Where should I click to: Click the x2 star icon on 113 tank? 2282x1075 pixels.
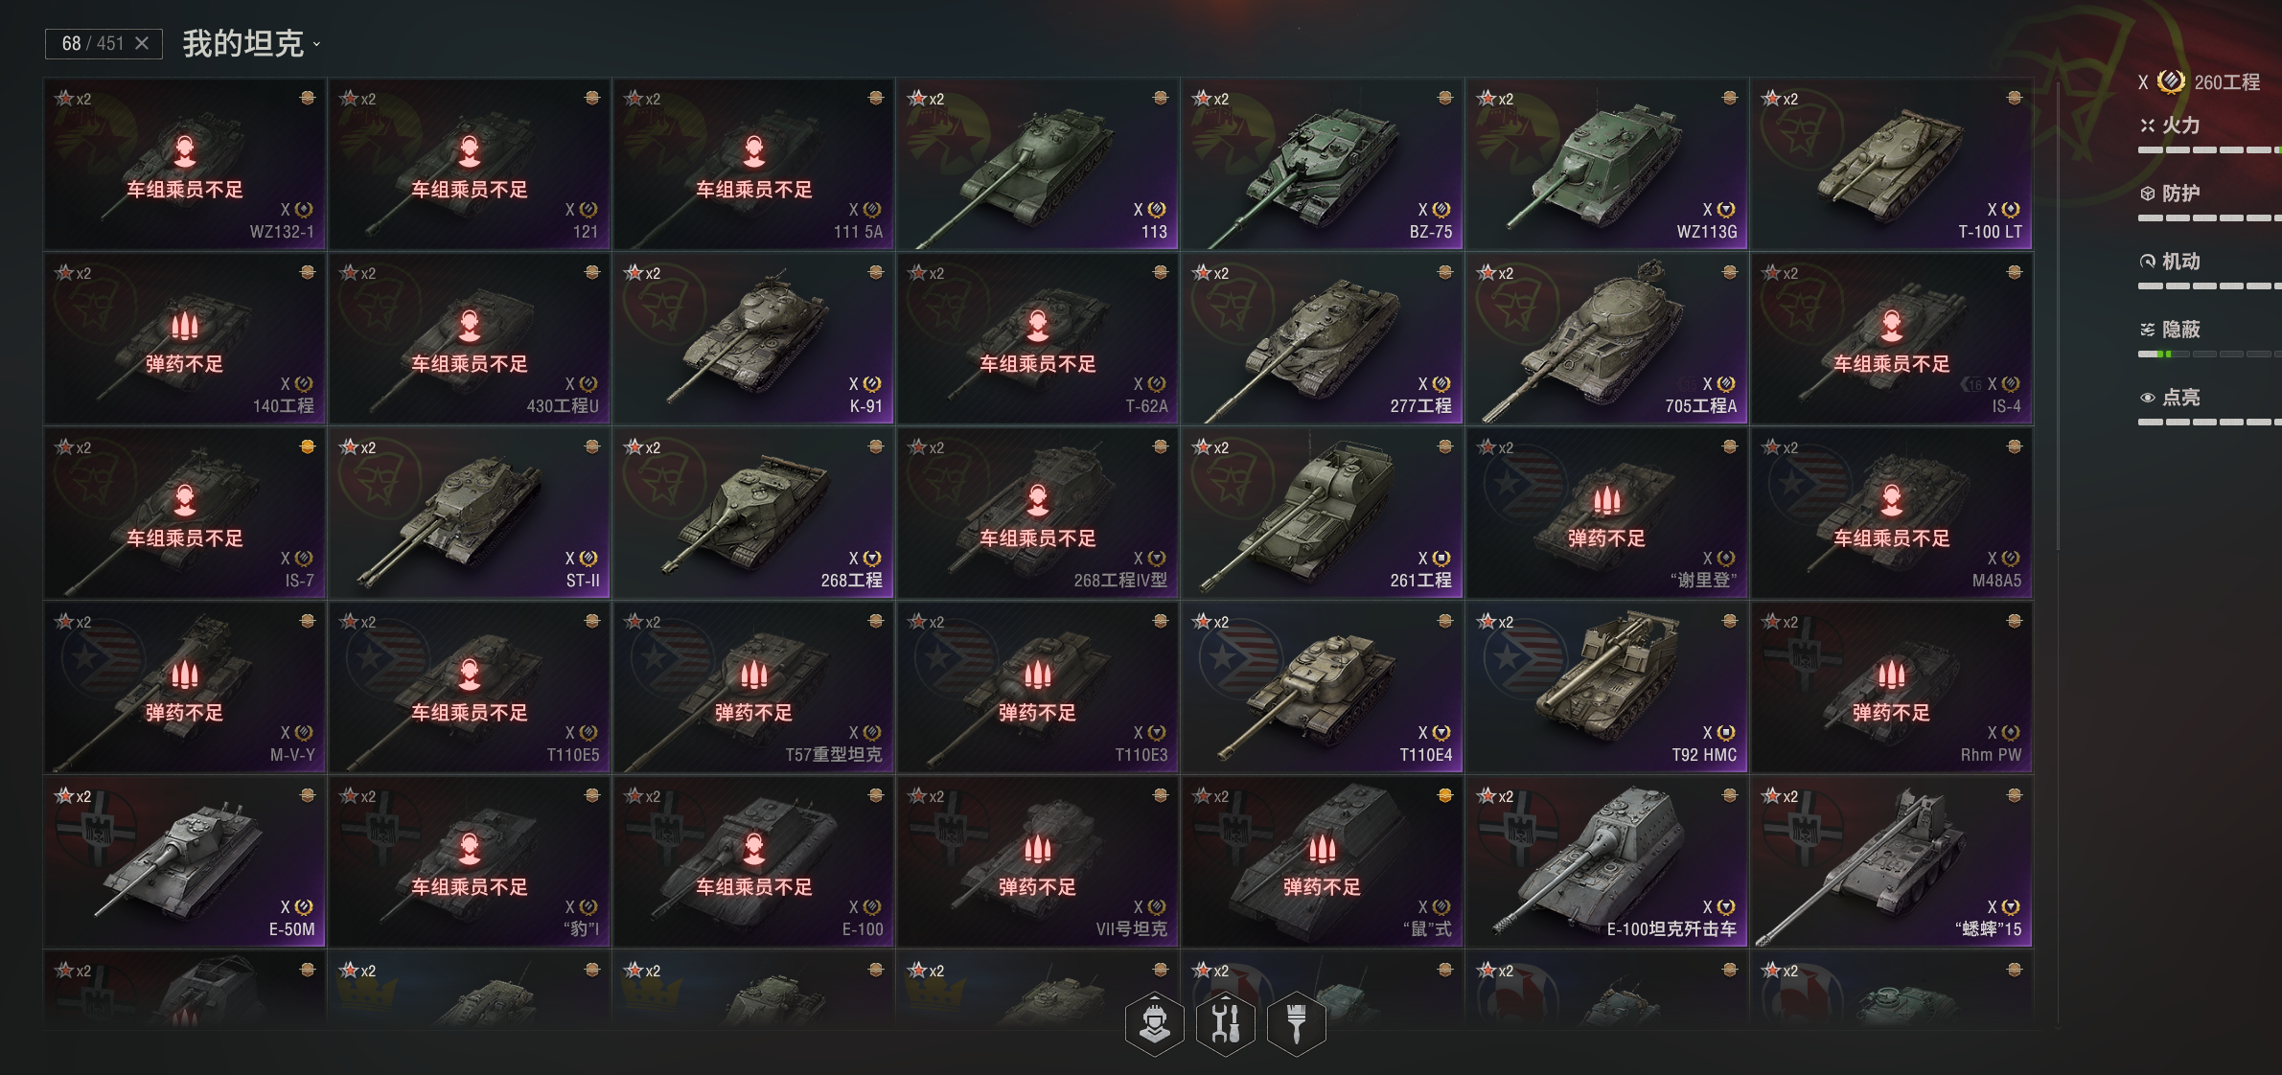928,99
